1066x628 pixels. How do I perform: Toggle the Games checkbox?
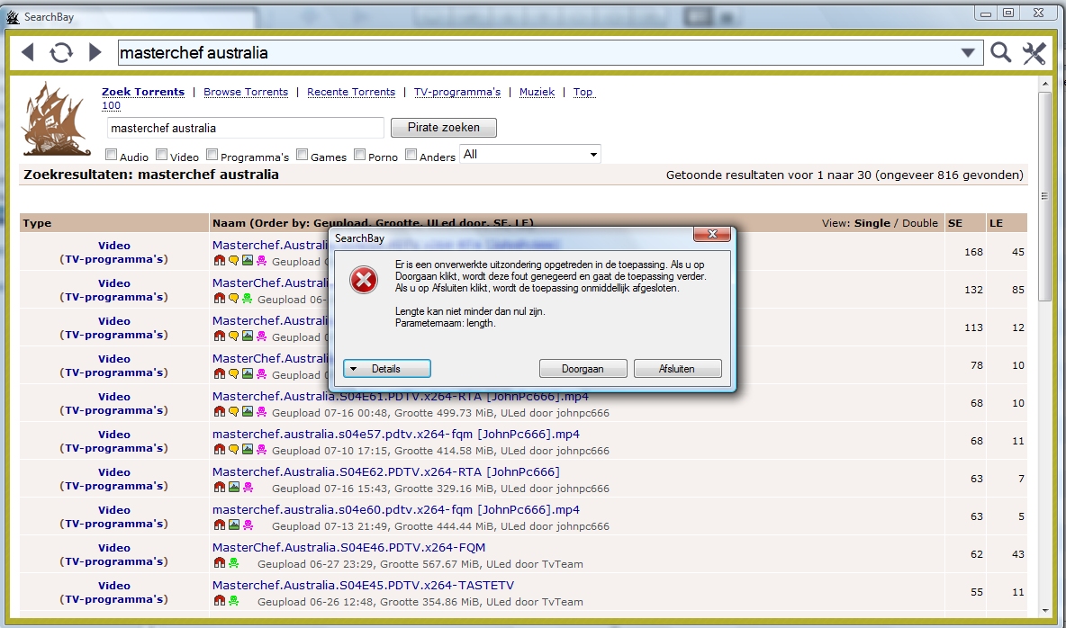303,155
